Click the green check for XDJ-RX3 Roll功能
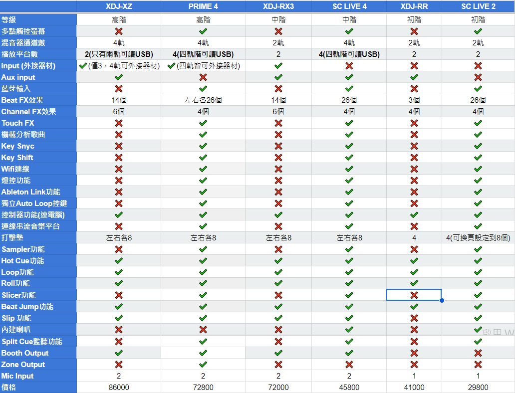Image resolution: width=515 pixels, height=393 pixels. tap(278, 283)
